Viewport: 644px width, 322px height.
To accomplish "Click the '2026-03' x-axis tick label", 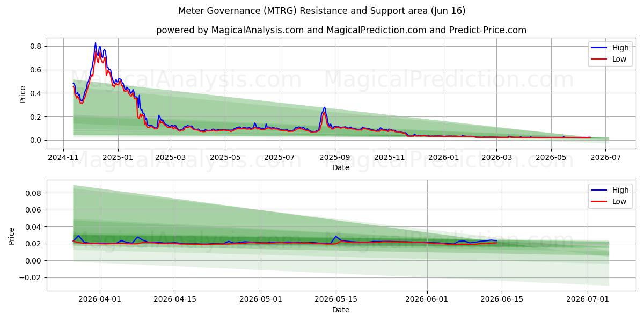I will (x=497, y=157).
